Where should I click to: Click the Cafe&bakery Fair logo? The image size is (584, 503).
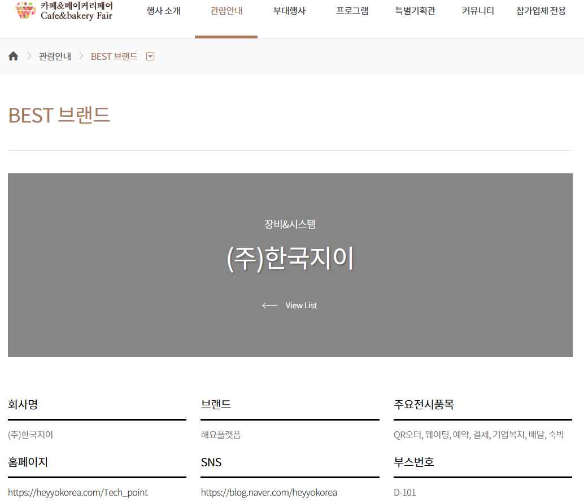click(x=64, y=10)
